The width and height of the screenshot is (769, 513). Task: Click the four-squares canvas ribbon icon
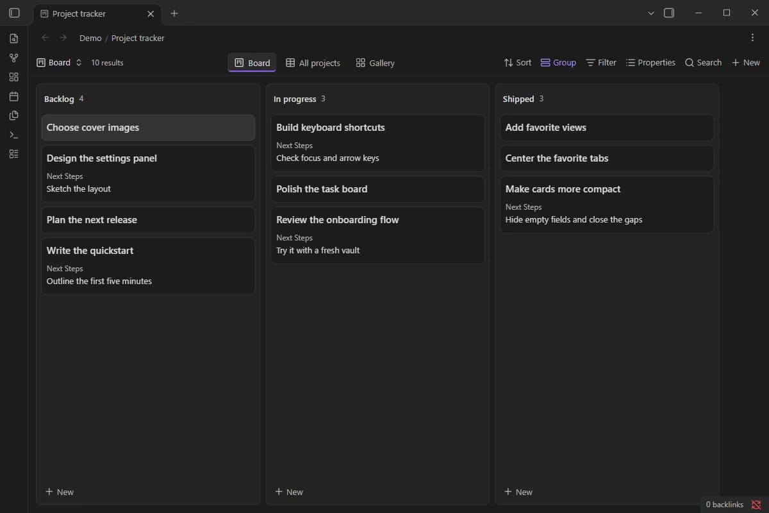[x=13, y=77]
